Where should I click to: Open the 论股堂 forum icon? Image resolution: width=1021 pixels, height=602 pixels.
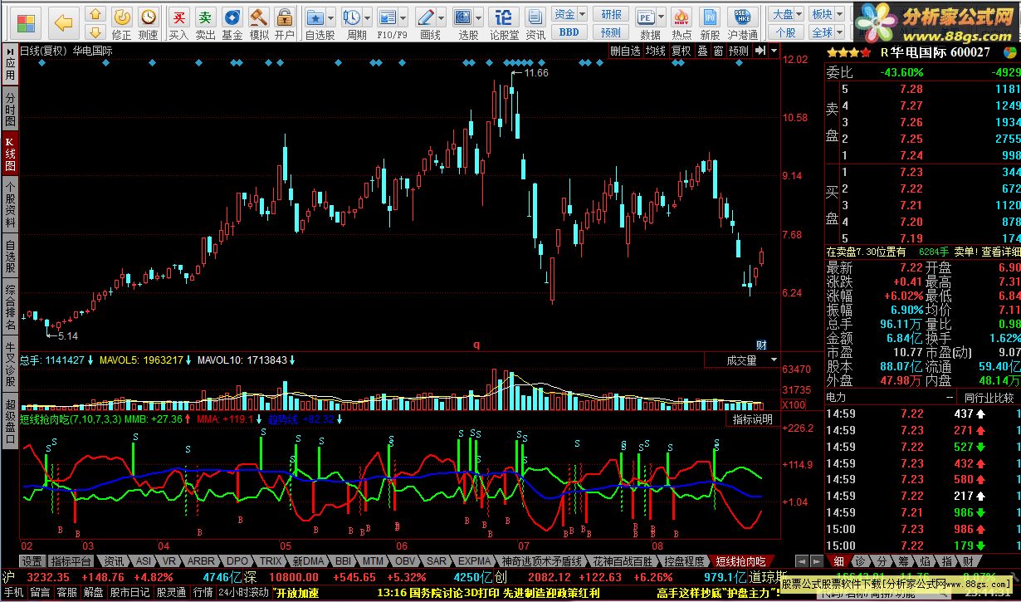503,17
